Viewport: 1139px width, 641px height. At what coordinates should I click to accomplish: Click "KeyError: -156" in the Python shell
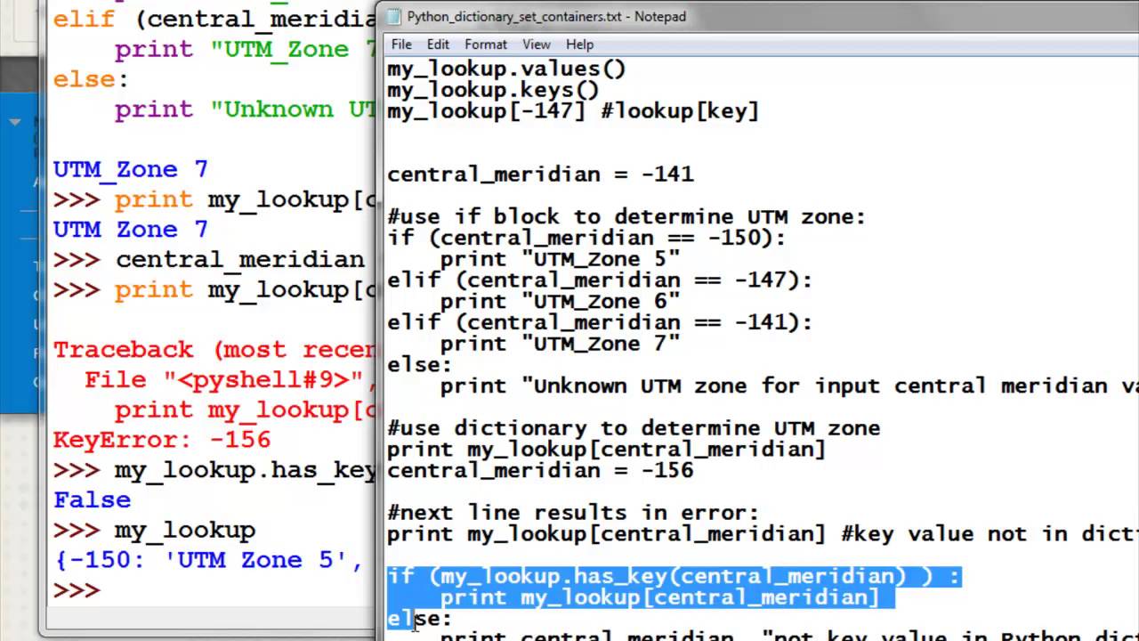coord(162,440)
